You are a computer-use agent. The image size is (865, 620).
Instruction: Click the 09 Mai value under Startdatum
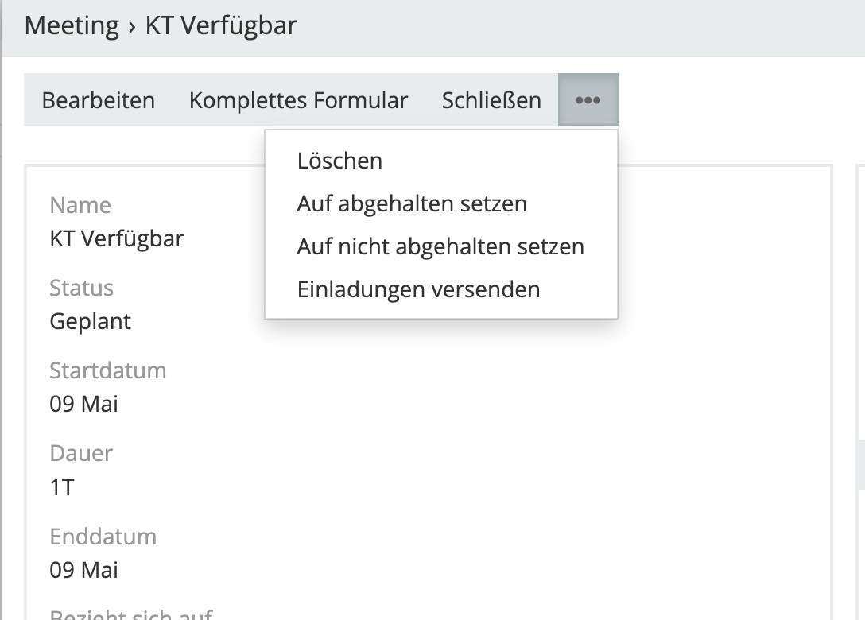[83, 404]
